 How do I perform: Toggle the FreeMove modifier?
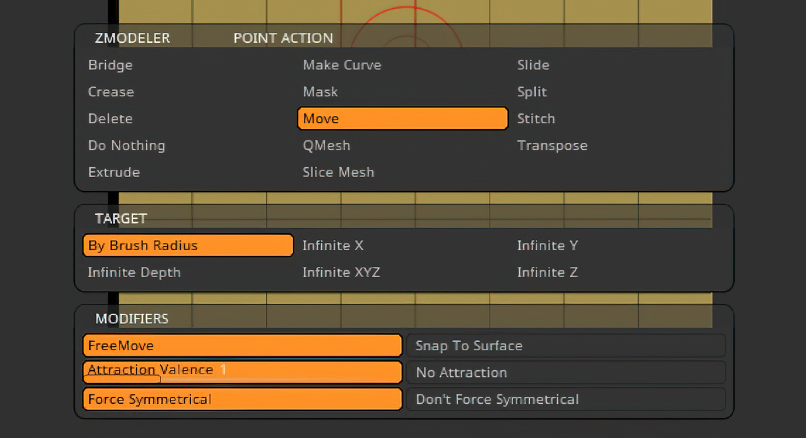[242, 345]
